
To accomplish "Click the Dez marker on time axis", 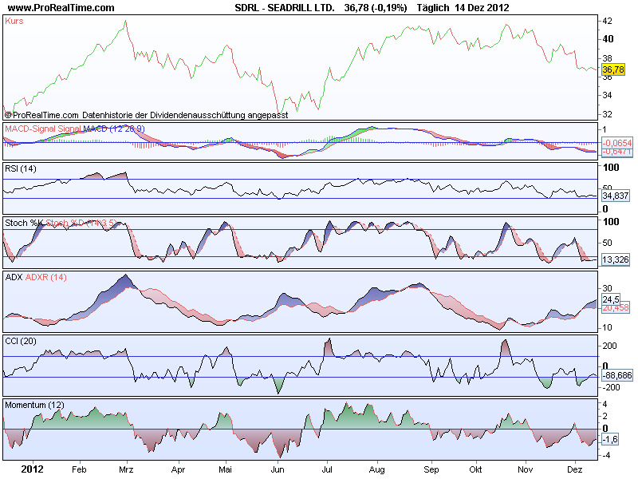I will click(x=574, y=469).
